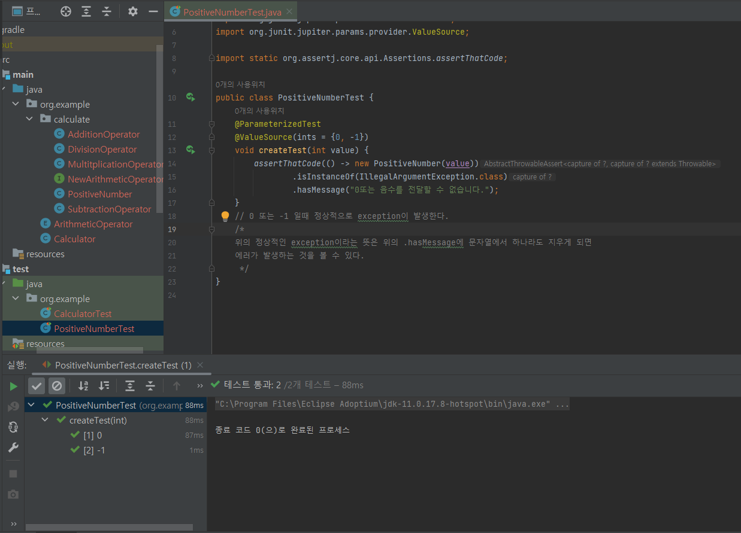The image size is (741, 533).
Task: Select the PositiveNumberTest.java editor tab
Action: (231, 12)
